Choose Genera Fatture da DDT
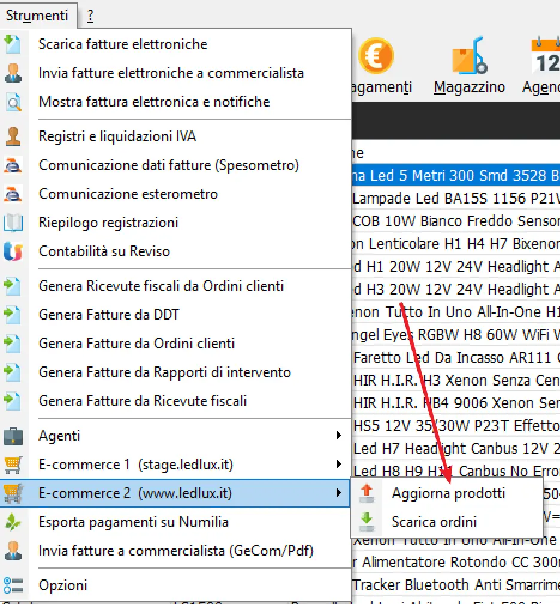Screen dimensions: 560x604 pyautogui.click(x=109, y=315)
